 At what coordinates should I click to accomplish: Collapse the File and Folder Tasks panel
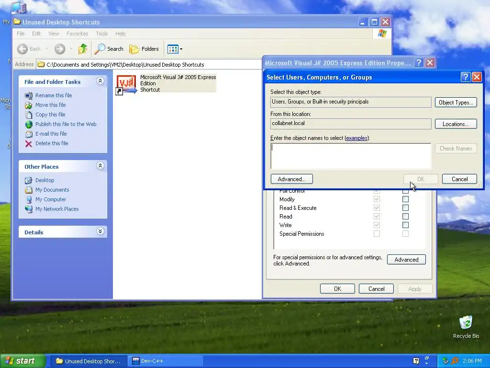coord(100,81)
